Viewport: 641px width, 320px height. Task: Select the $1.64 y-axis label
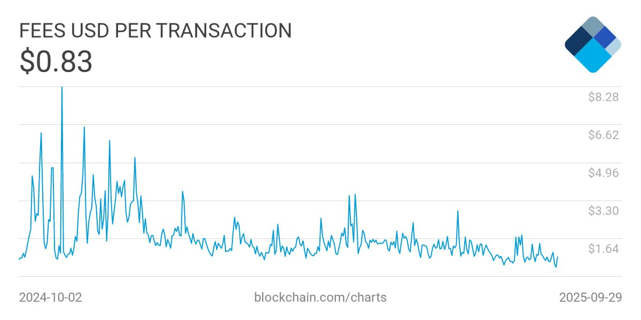point(603,249)
